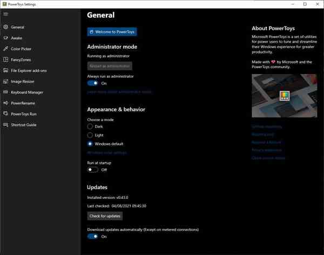This screenshot has width=324, height=255.
Task: Click the Welcome to PowerToys button
Action: tap(112, 32)
